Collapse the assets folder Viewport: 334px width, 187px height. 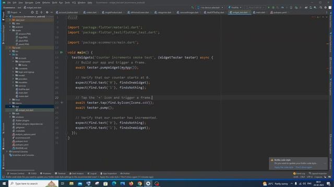tap(10, 30)
